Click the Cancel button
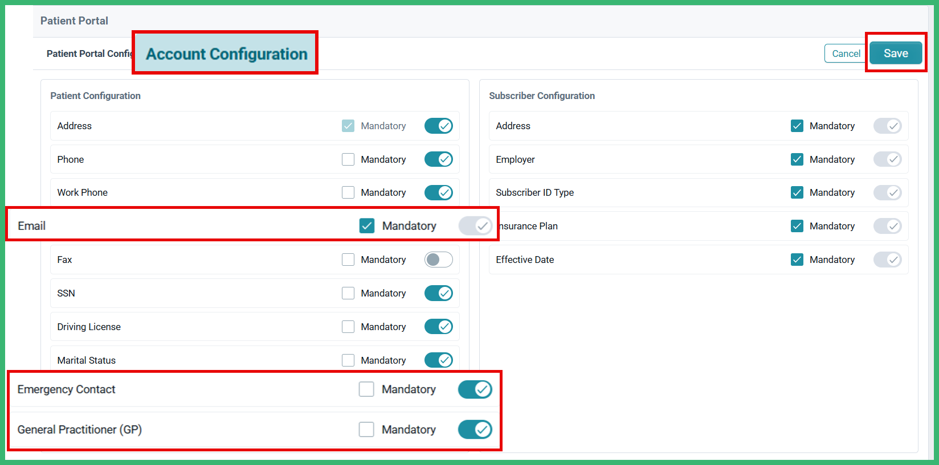Screen dimensions: 939x465 [845, 53]
